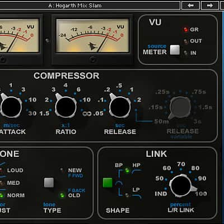Image resolution: width=224 pixels, height=224 pixels.
Task: Click the RATIO rotary knob
Action: click(x=66, y=107)
